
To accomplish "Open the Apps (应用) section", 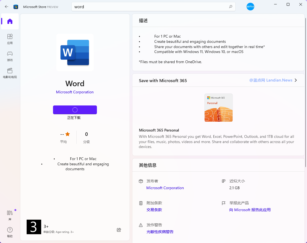I will (10, 39).
